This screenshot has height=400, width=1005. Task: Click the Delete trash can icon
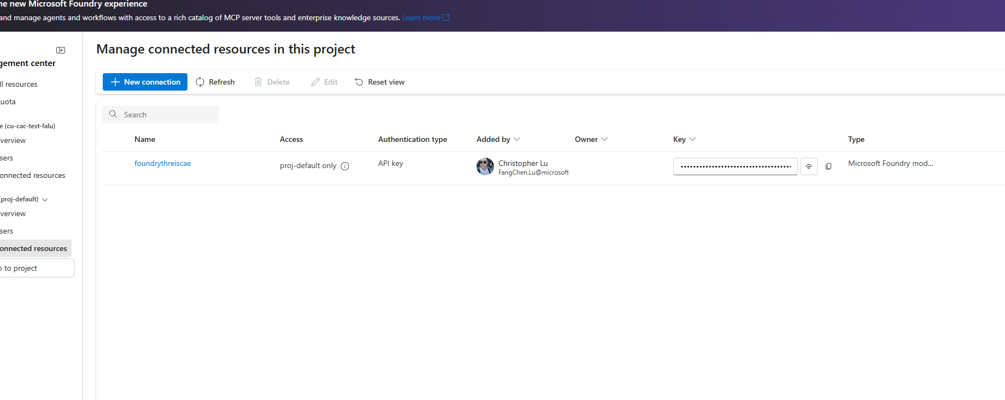pos(258,82)
